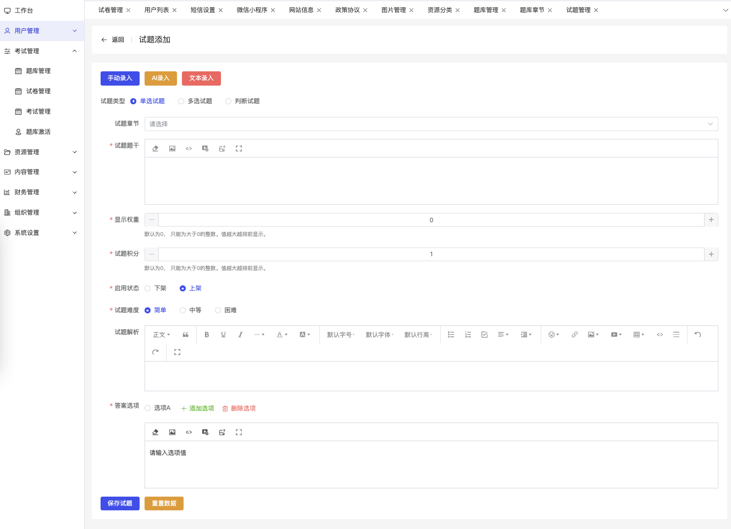Click the bold icon in 试题解析 editor

click(207, 335)
